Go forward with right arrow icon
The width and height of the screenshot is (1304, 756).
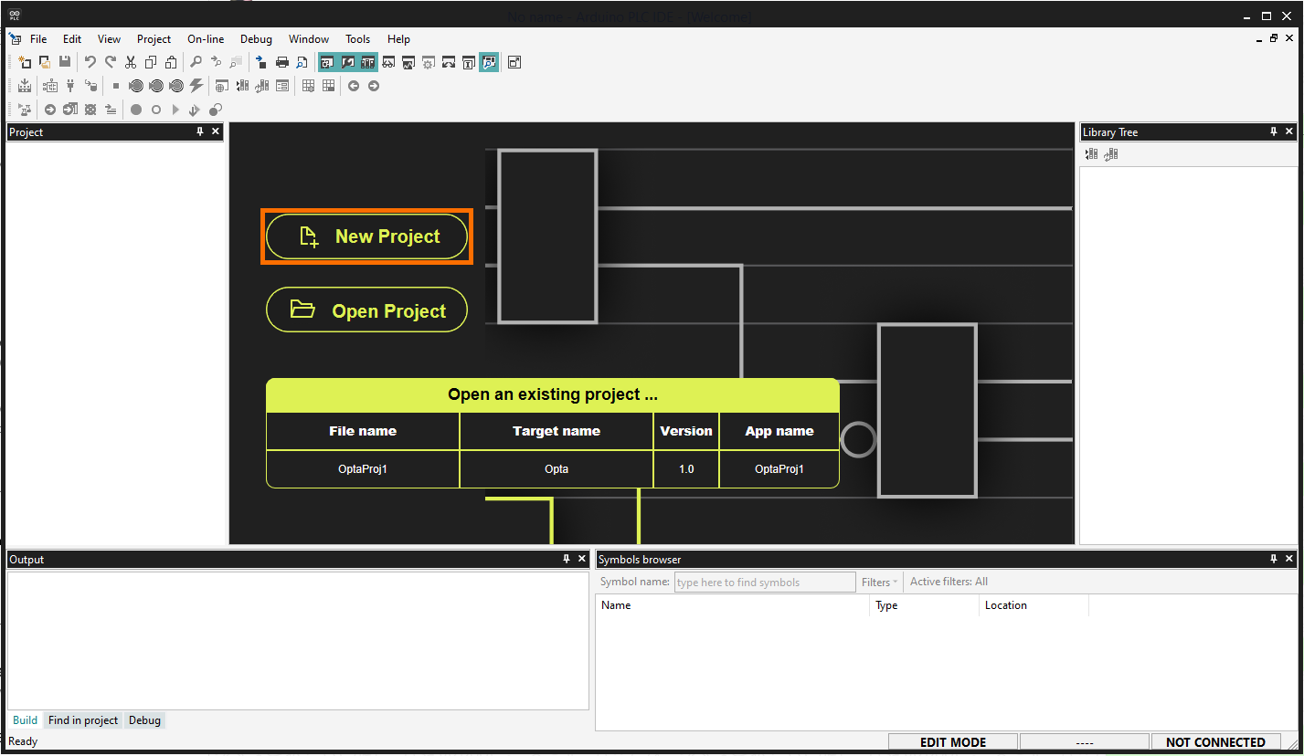[x=374, y=86]
